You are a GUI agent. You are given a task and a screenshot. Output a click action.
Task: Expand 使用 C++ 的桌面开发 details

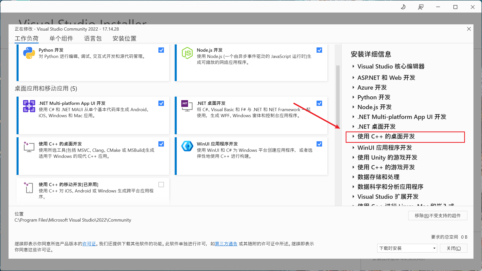pos(353,137)
